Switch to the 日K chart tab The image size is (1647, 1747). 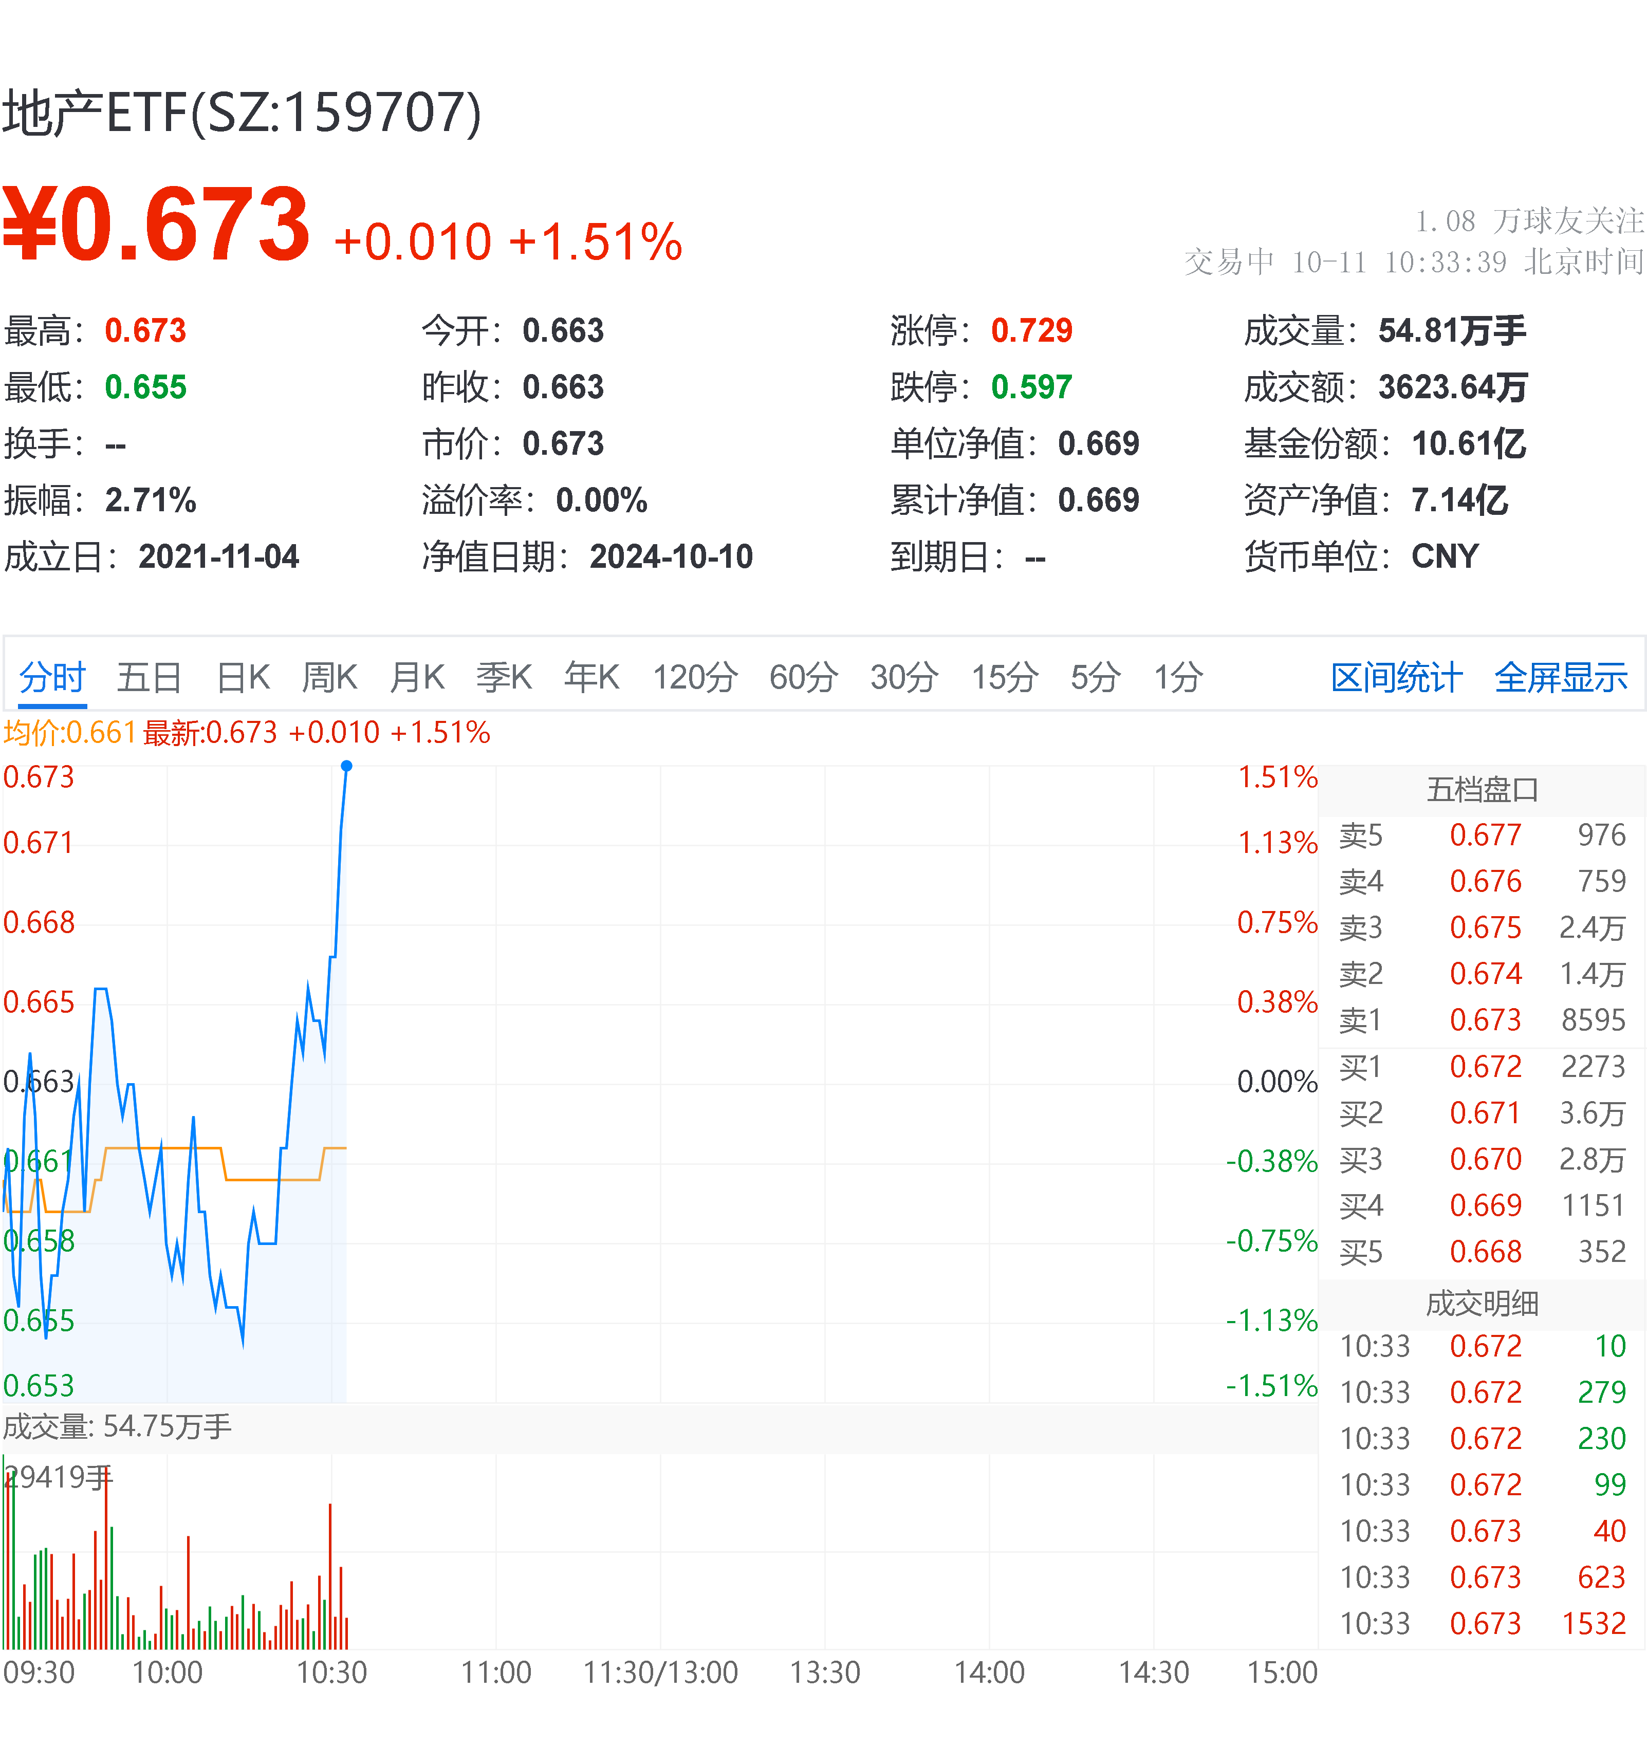pos(244,677)
